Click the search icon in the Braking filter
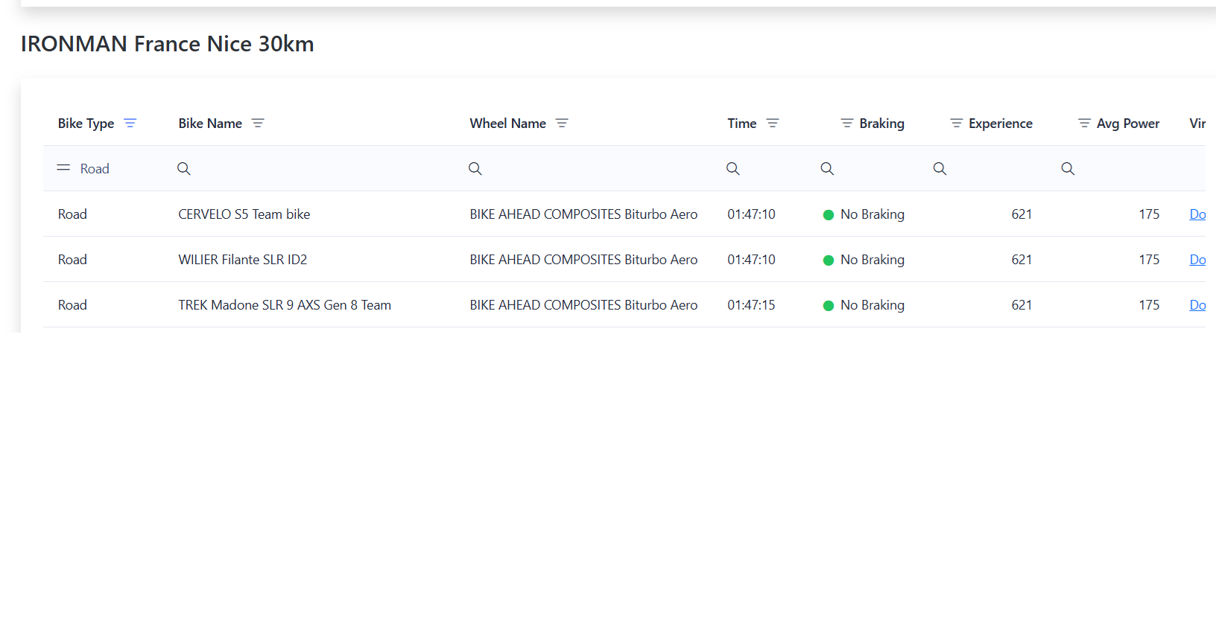This screenshot has width=1216, height=640. pyautogui.click(x=827, y=169)
